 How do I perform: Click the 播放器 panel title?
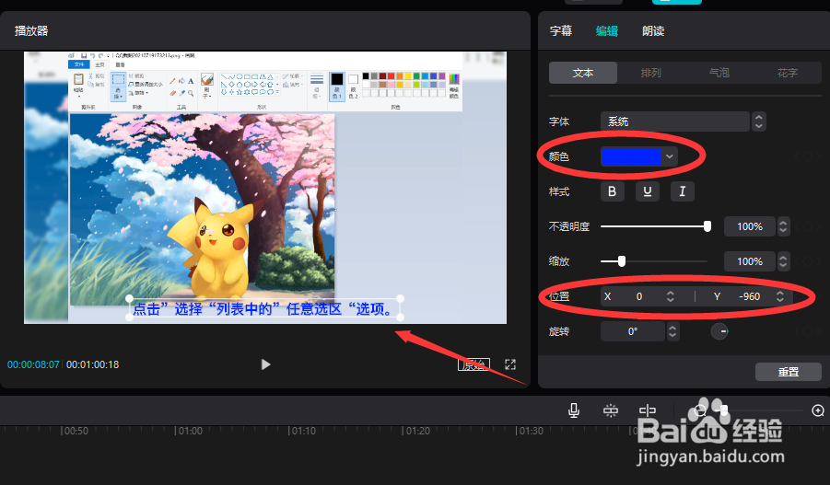pos(31,30)
